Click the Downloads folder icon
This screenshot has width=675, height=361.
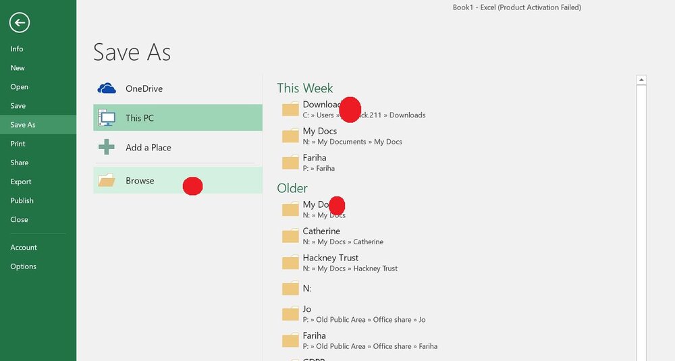coord(290,109)
